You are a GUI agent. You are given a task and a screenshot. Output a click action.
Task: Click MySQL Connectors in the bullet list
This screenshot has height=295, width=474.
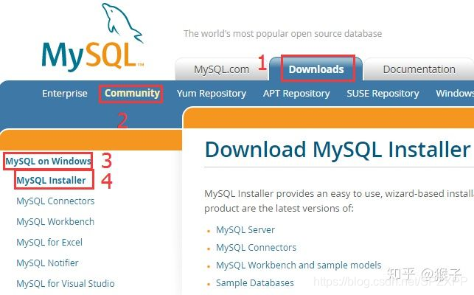click(256, 248)
